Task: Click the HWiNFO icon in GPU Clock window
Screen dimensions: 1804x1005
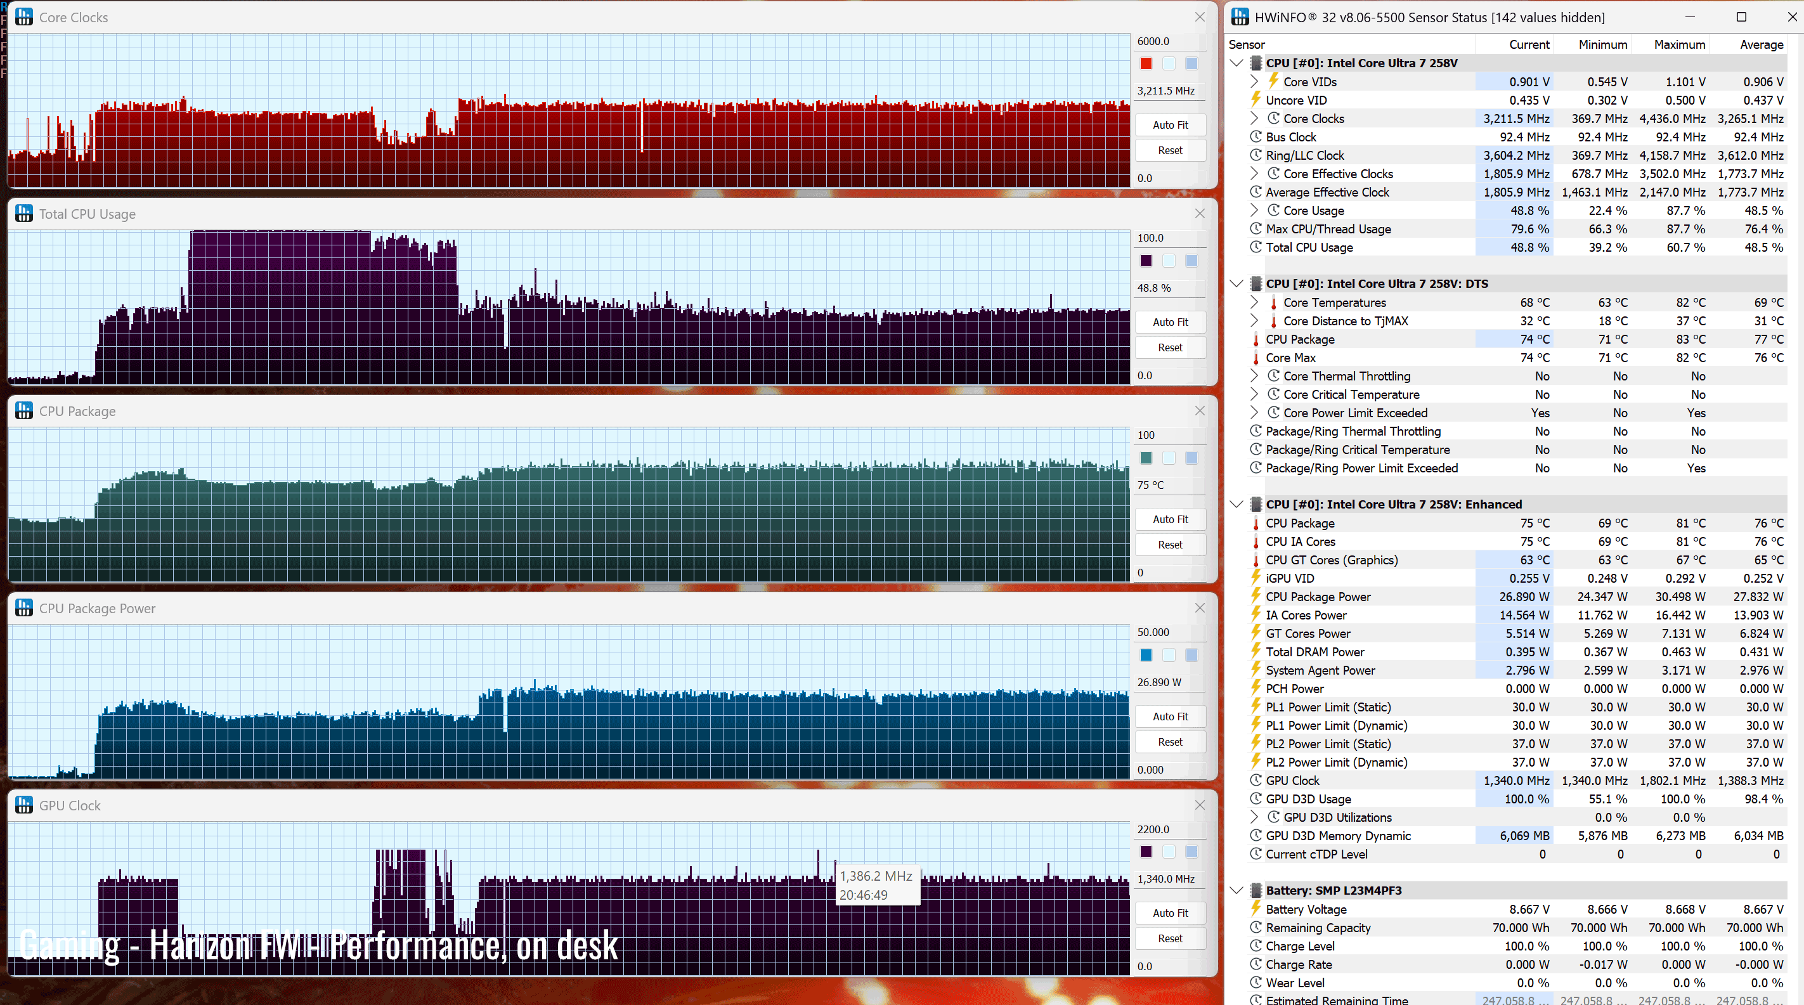Action: point(24,805)
